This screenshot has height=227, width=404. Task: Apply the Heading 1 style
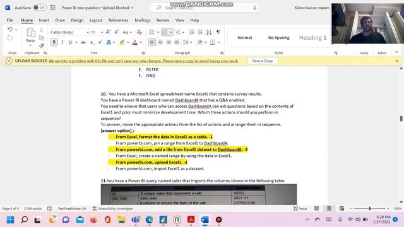point(312,38)
